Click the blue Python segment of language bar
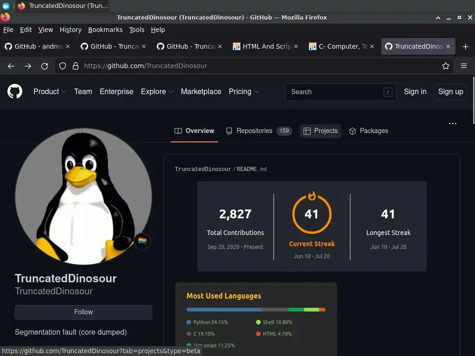 point(224,310)
